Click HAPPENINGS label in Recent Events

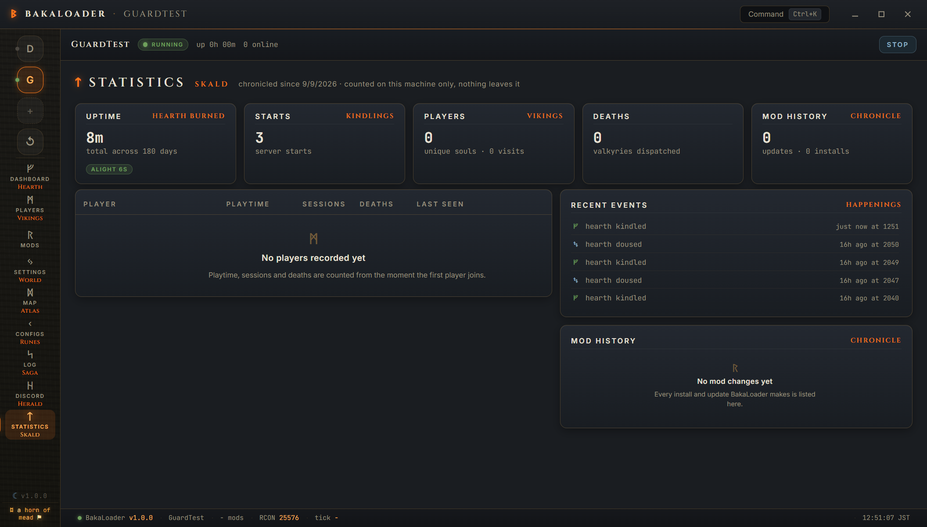pyautogui.click(x=873, y=205)
